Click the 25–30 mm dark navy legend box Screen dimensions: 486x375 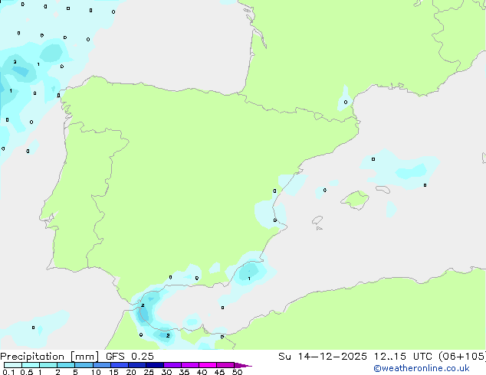coord(155,365)
